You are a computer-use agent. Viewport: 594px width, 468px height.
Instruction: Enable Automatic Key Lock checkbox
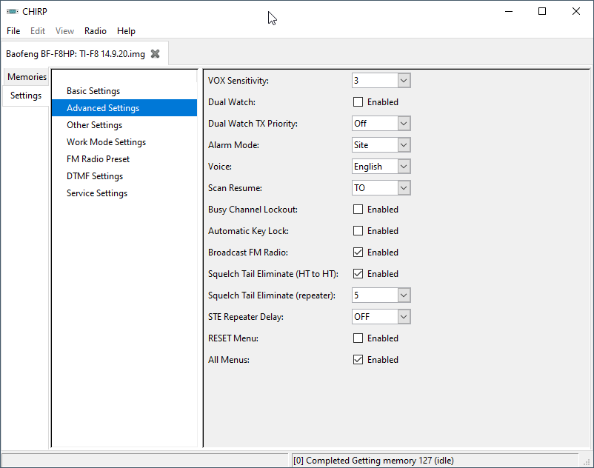(358, 231)
